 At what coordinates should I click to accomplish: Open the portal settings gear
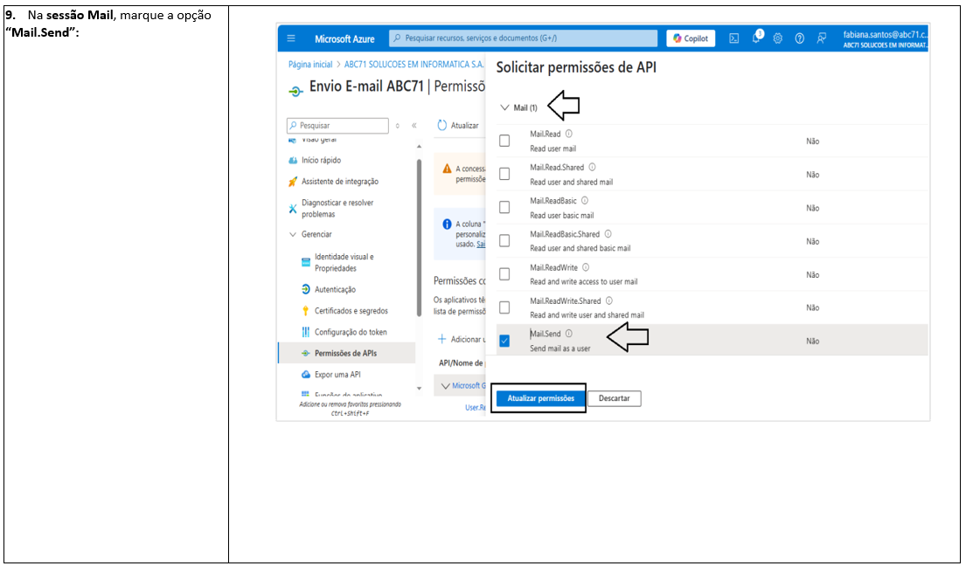[x=777, y=38]
